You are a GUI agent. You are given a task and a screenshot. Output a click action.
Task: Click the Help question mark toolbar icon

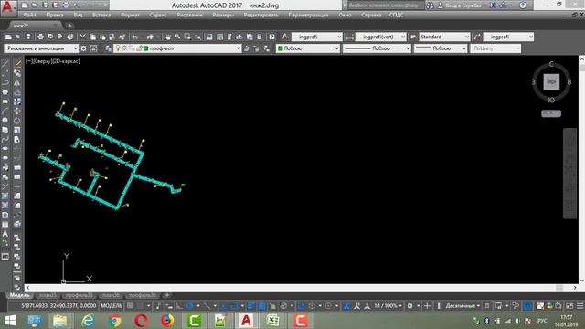(x=272, y=37)
